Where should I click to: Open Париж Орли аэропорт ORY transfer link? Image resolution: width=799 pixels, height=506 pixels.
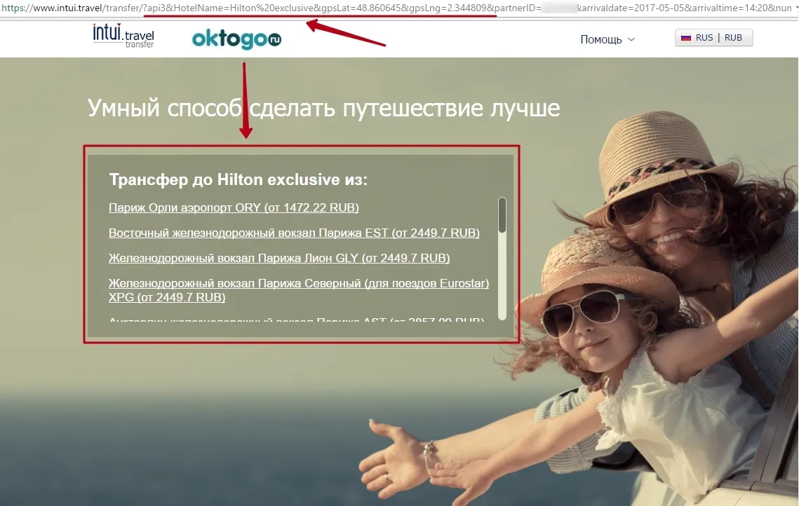click(234, 207)
